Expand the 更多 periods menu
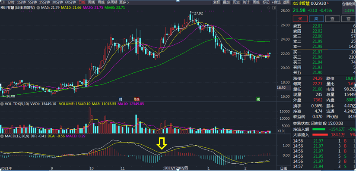Viewport: 356px width, 171px height. click(124, 3)
